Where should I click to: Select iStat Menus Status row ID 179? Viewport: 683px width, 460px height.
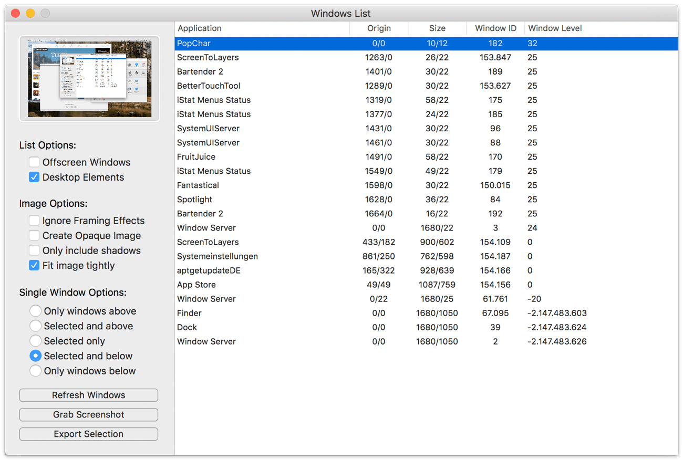pyautogui.click(x=426, y=171)
